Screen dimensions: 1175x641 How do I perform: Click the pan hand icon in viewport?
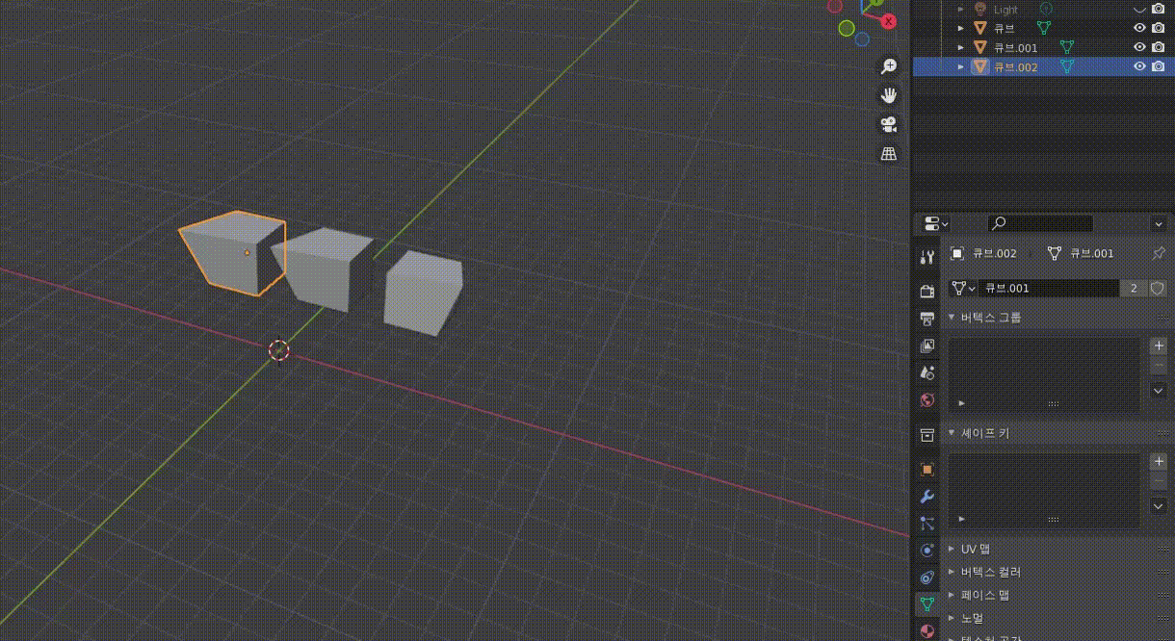888,95
